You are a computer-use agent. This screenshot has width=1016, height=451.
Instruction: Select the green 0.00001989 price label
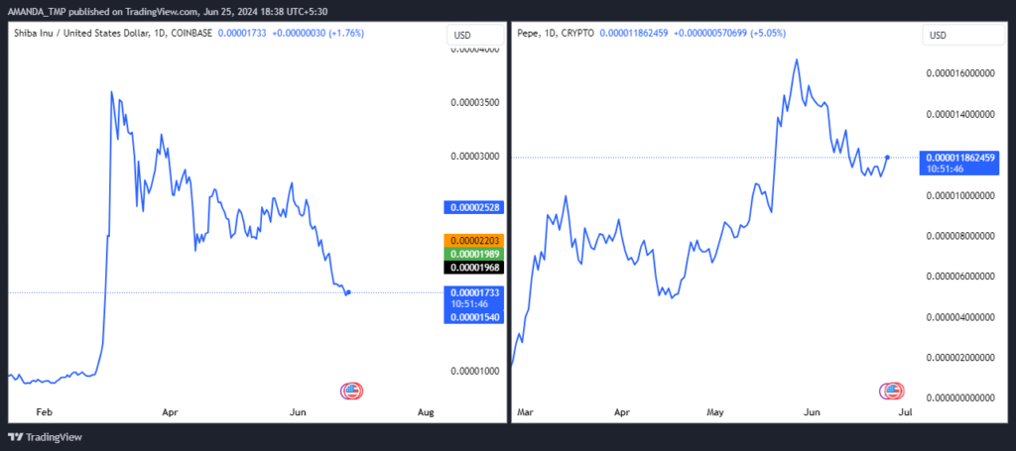coord(473,254)
